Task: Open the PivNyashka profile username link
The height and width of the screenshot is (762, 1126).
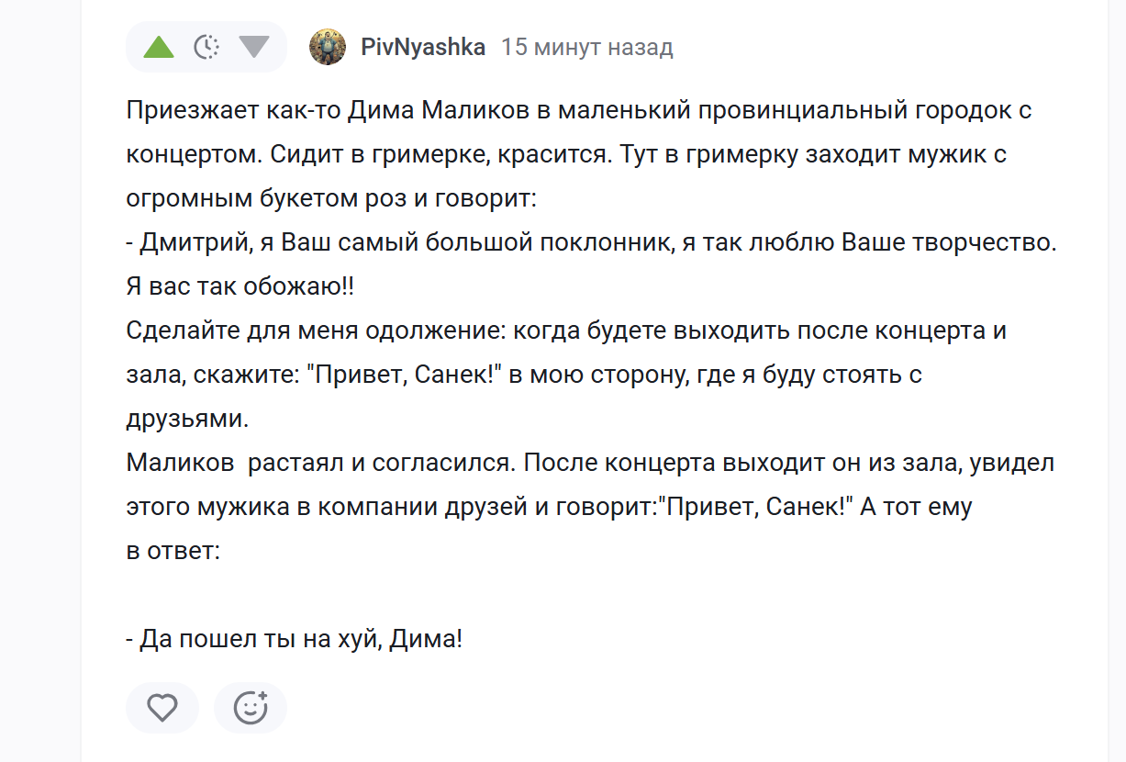Action: click(423, 47)
